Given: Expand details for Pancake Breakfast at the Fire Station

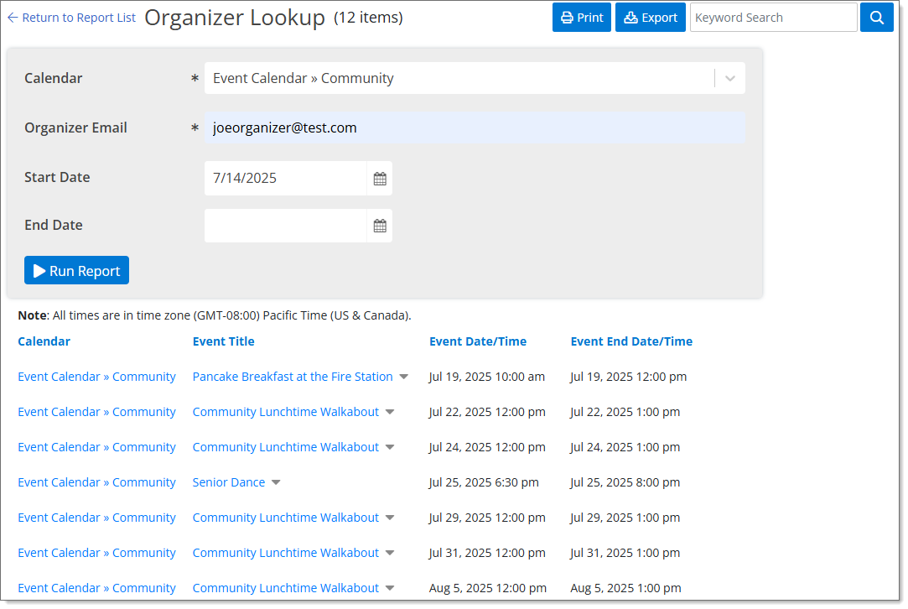Looking at the screenshot, I should pyautogui.click(x=404, y=376).
